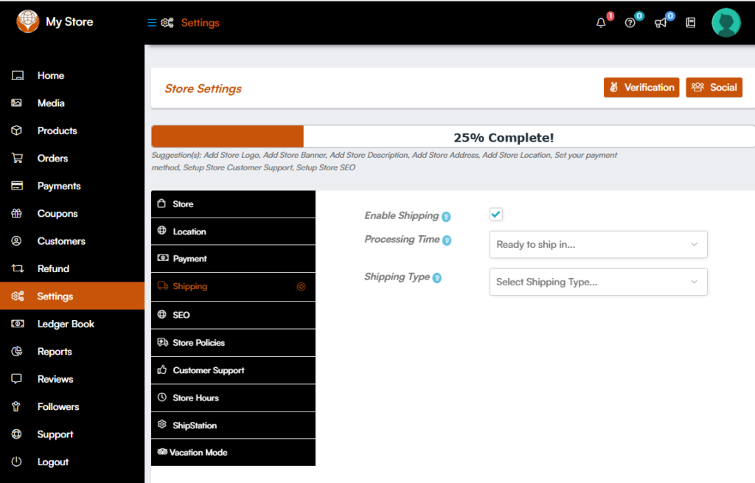Click the 25% Complete progress bar
Screen dimensions: 755x483
[x=453, y=137]
